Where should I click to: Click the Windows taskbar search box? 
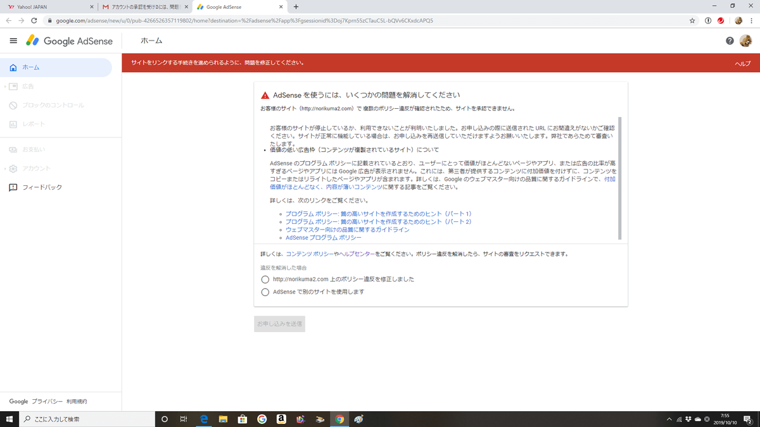(x=87, y=419)
